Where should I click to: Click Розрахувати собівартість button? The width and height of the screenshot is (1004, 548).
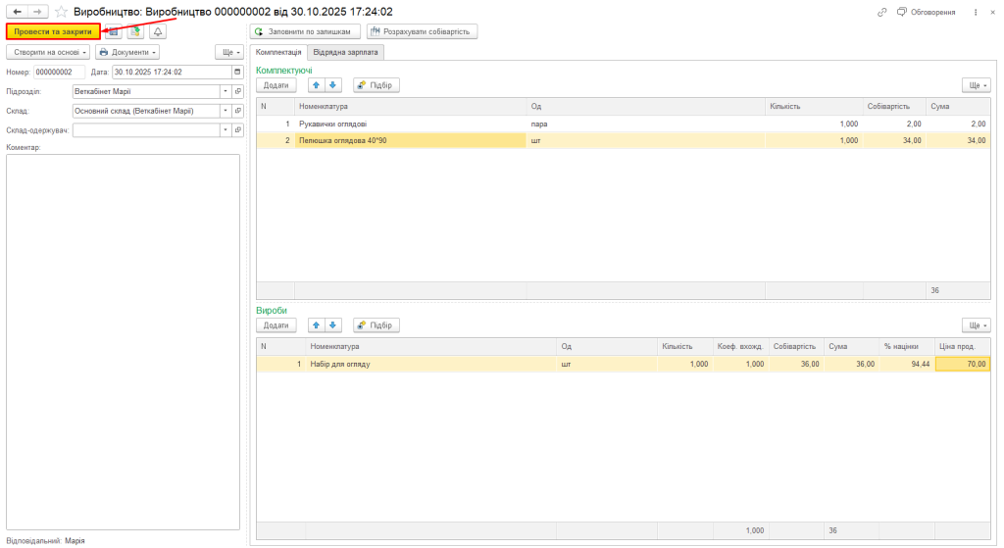click(422, 31)
